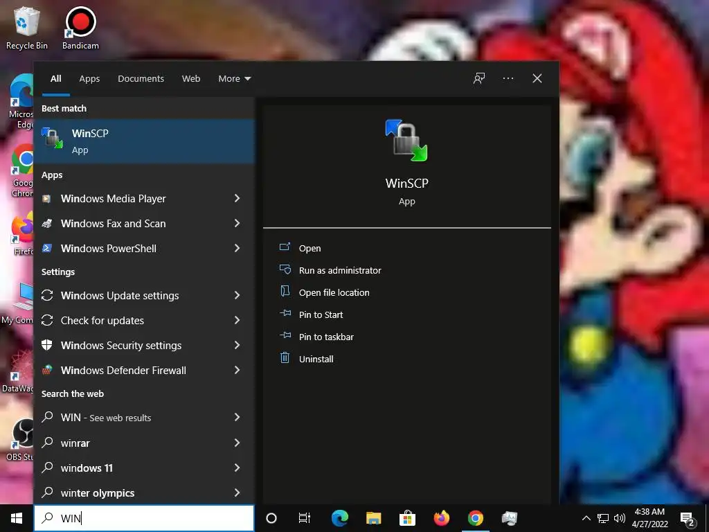The image size is (709, 532).
Task: Click Windows Security shield icon
Action: [x=47, y=345]
